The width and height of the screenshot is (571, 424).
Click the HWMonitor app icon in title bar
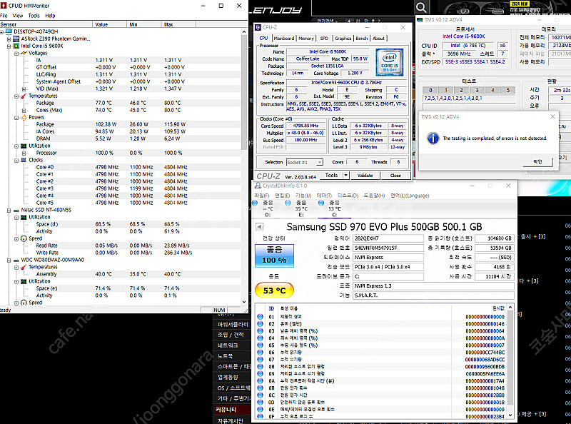(4, 6)
